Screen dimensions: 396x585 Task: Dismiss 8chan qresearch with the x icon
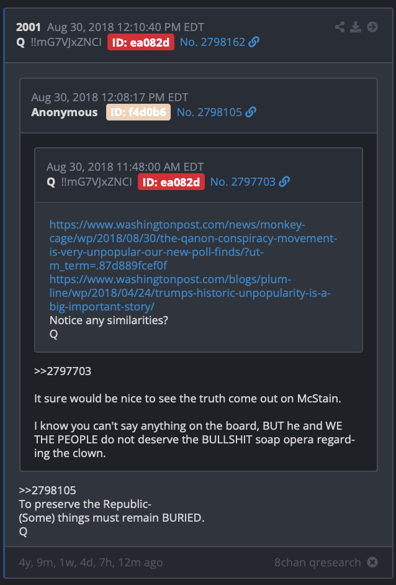click(x=372, y=562)
